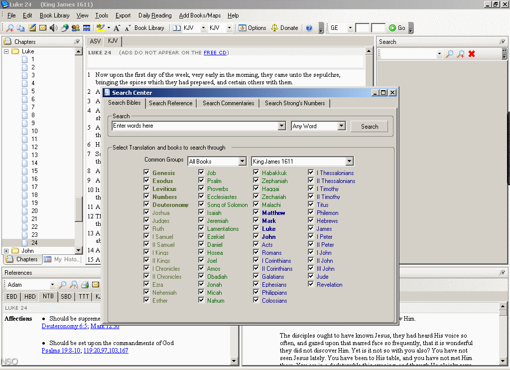Click the printer icon in References toolbar
510x370 pixels.
coord(85,285)
